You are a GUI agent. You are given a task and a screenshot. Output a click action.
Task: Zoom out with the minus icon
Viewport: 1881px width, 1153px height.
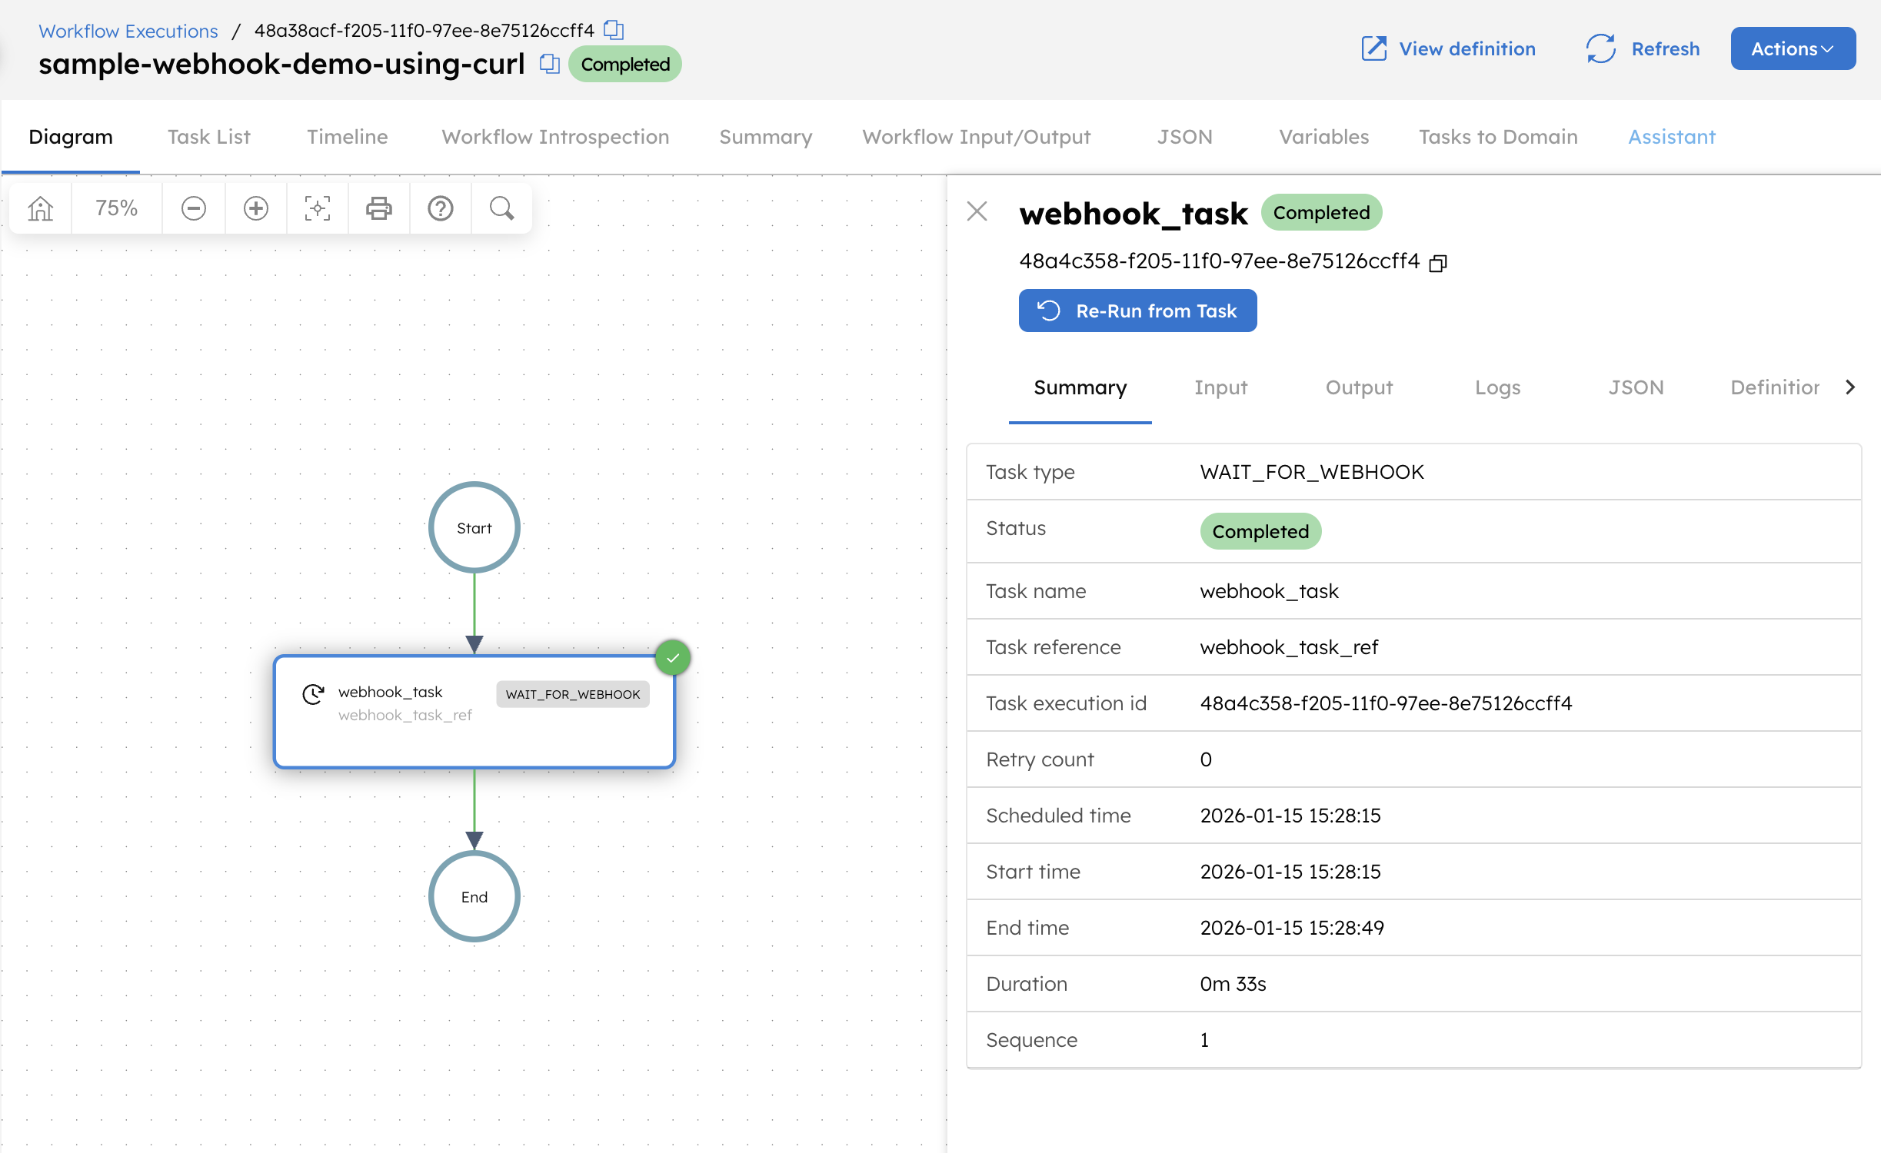tap(194, 208)
